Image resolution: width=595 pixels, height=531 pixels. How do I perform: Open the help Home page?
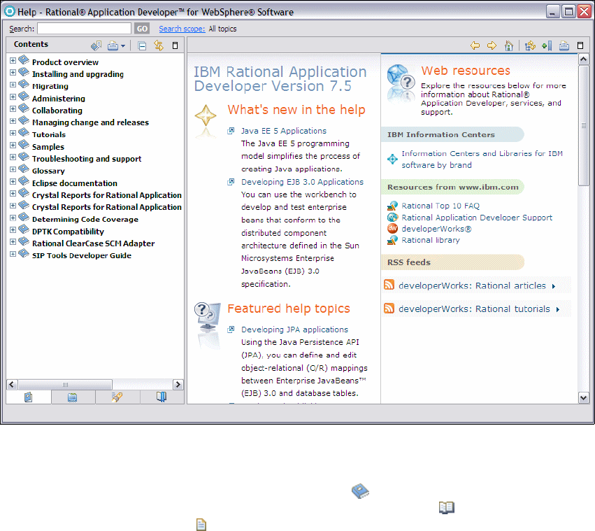click(x=509, y=45)
